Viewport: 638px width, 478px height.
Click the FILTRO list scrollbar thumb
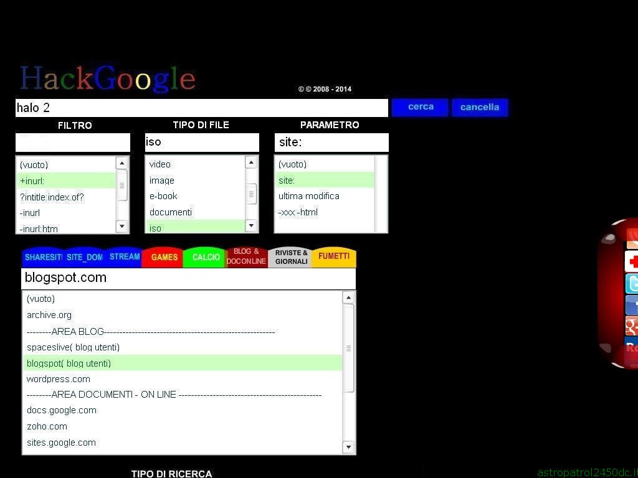click(122, 185)
